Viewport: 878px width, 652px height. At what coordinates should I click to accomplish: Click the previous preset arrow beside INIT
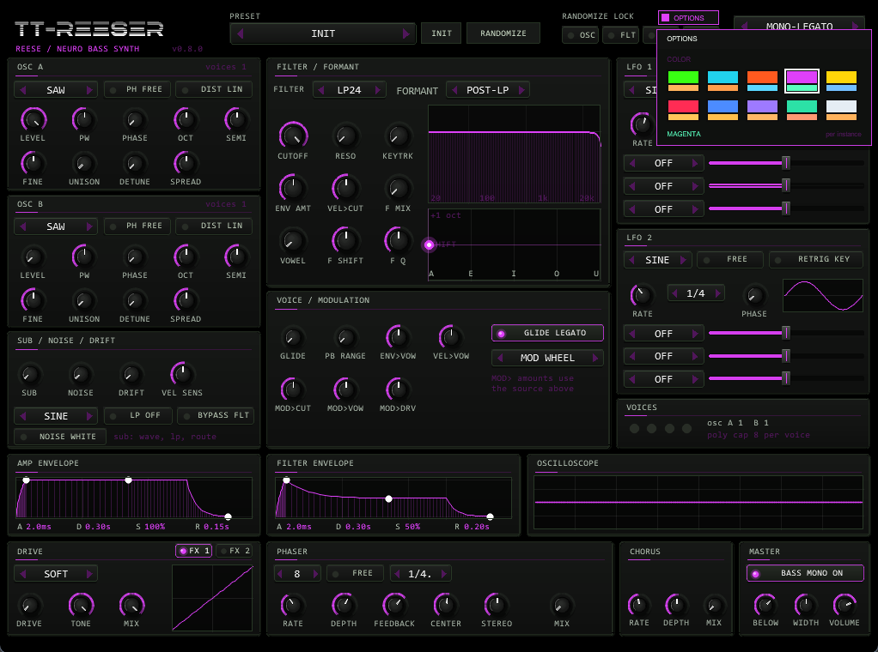click(x=241, y=33)
